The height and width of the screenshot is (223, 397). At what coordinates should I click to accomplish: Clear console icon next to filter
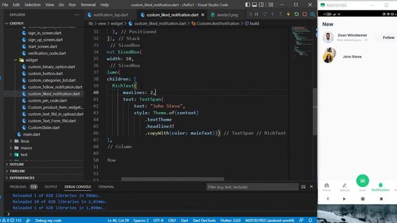tap(303, 187)
